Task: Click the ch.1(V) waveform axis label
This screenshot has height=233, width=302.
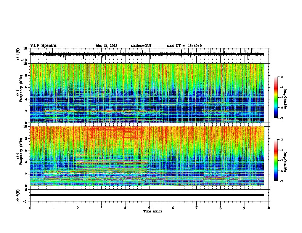Action: click(x=18, y=54)
